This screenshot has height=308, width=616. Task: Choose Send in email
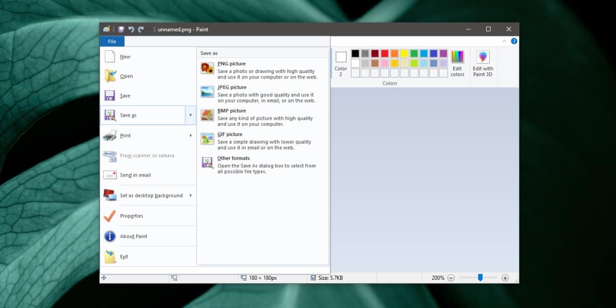pos(148,175)
